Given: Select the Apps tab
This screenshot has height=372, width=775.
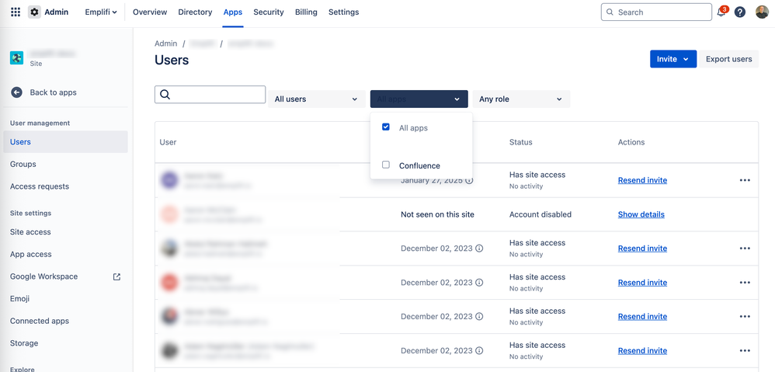Looking at the screenshot, I should pos(233,12).
